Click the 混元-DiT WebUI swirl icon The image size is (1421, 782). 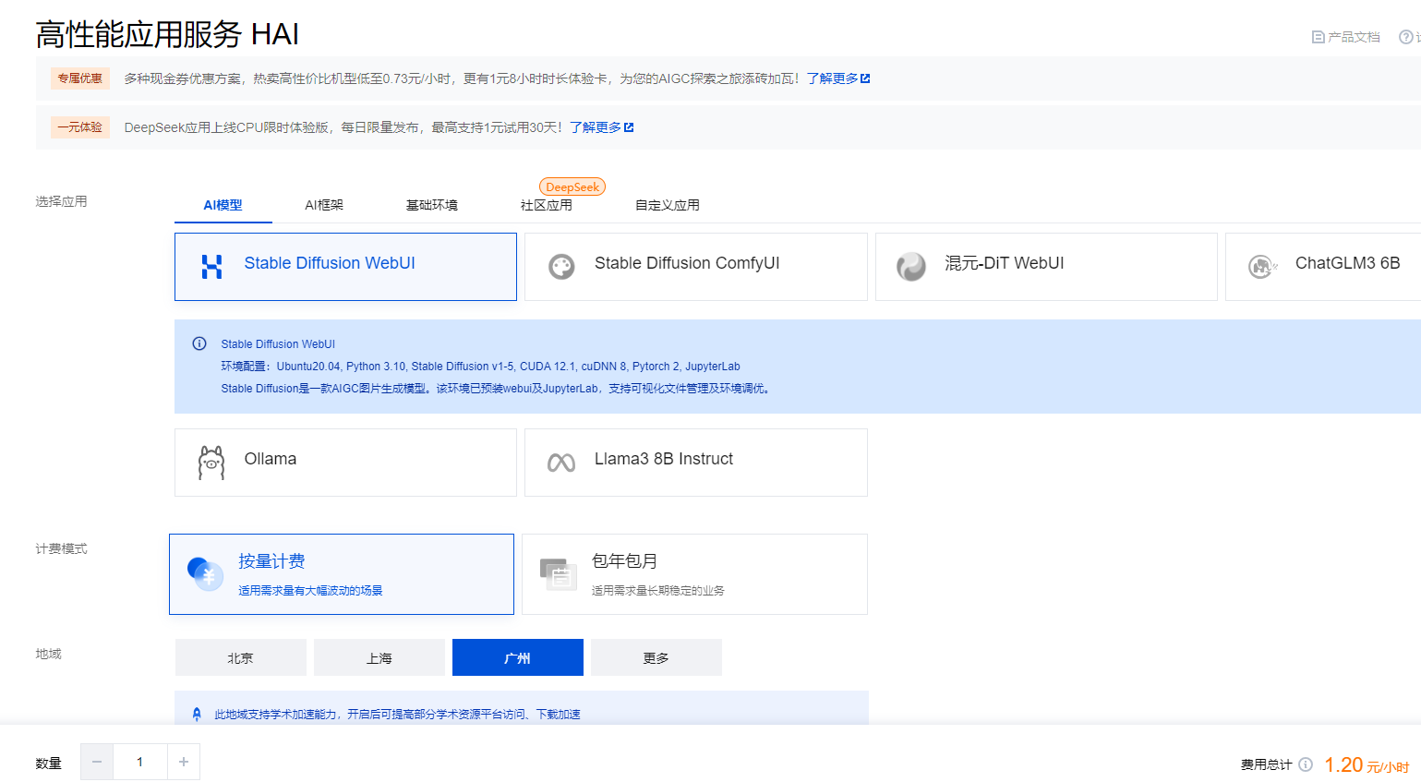tap(910, 267)
